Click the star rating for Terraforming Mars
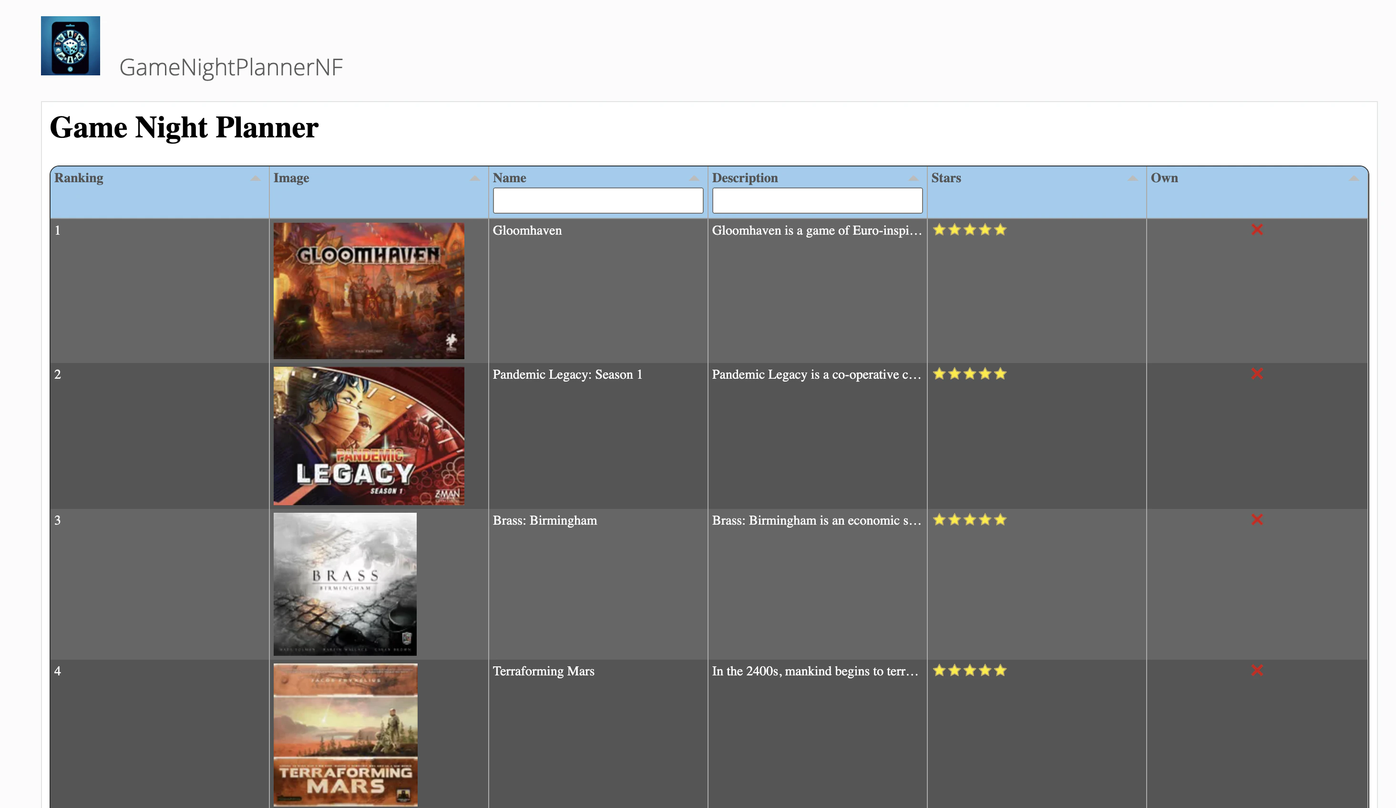 point(969,670)
